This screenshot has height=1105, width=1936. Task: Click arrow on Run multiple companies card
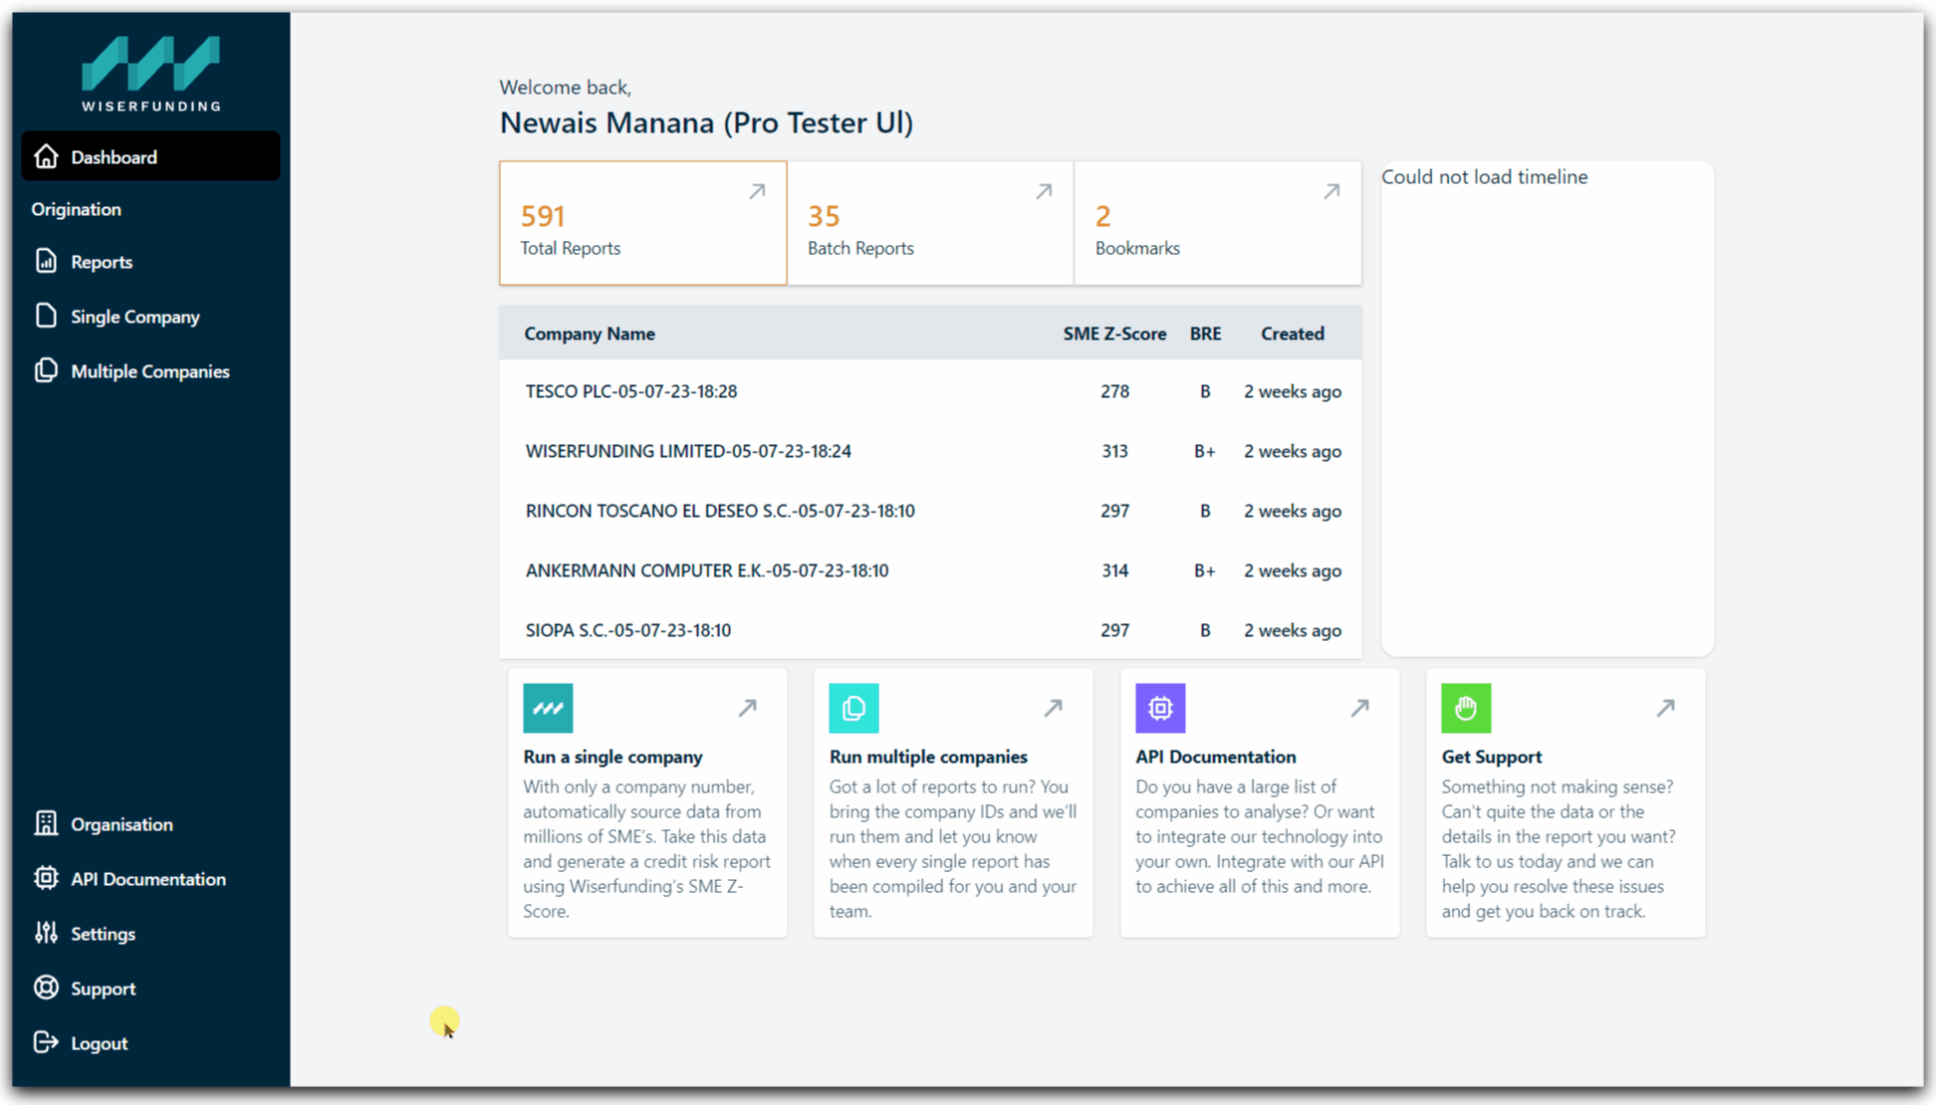pos(1053,708)
